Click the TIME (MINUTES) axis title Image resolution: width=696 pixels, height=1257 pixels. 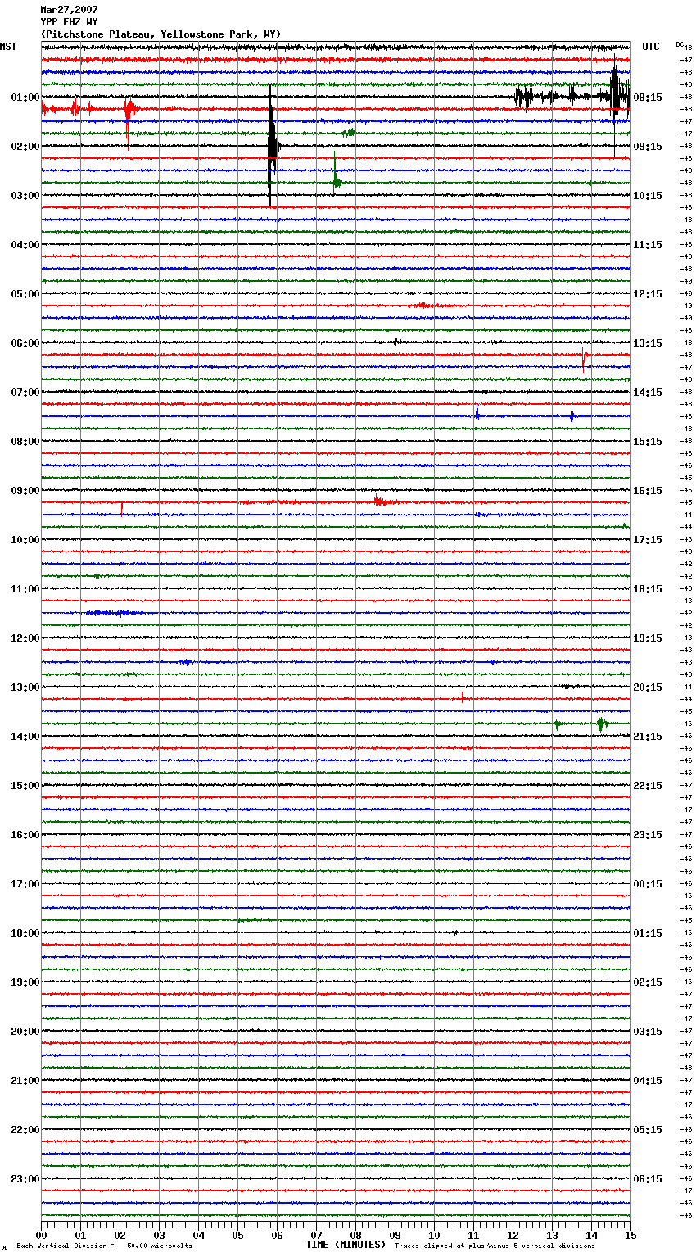tap(346, 1245)
